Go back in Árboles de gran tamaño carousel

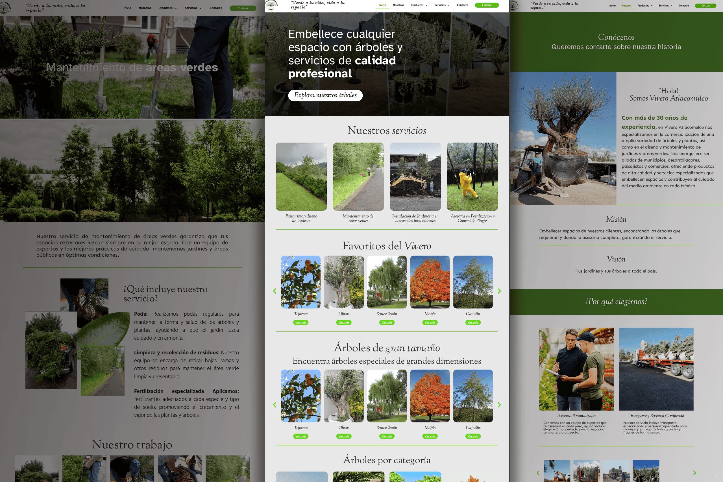click(x=275, y=405)
